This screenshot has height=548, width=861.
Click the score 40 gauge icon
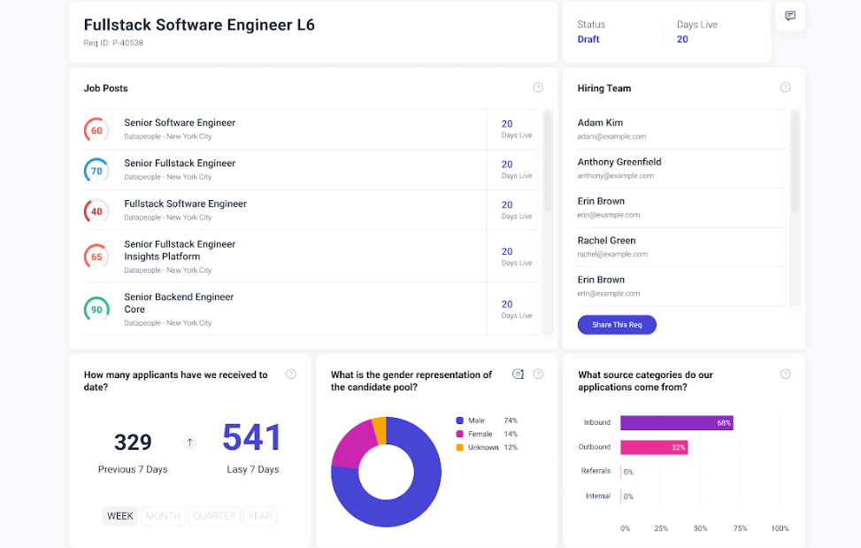[96, 212]
